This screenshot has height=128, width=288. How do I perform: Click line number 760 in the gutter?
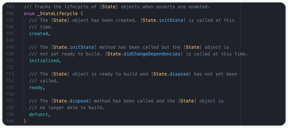point(10,121)
